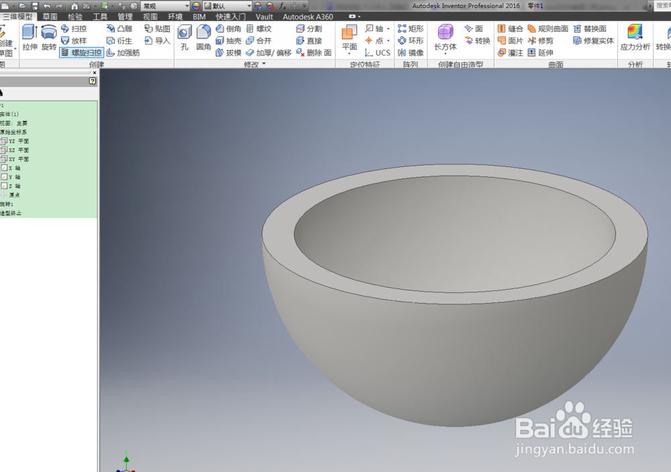Open the quick access customize dropdown
The height and width of the screenshot is (472, 671).
tap(305, 6)
